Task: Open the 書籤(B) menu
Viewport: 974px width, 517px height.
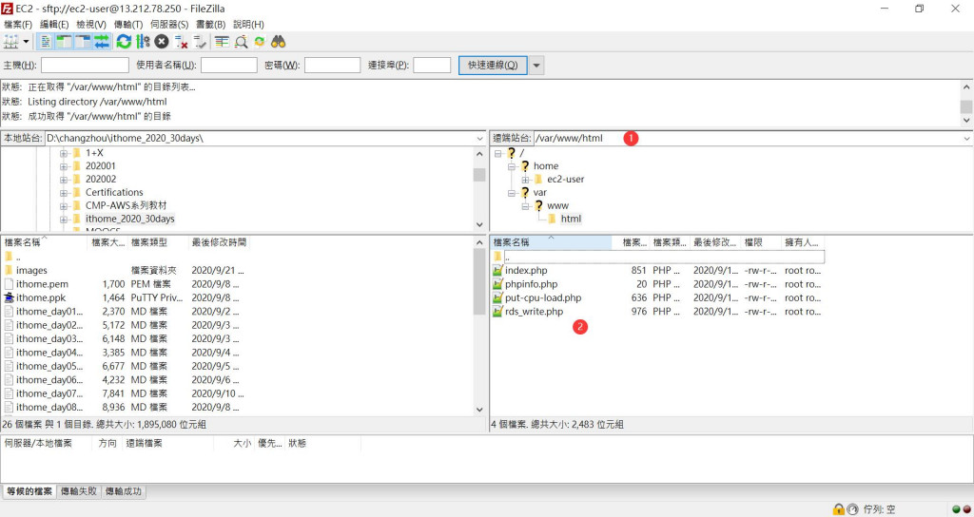Action: pos(210,24)
